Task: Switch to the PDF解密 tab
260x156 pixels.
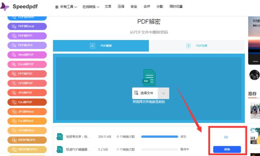Action: coord(101,46)
